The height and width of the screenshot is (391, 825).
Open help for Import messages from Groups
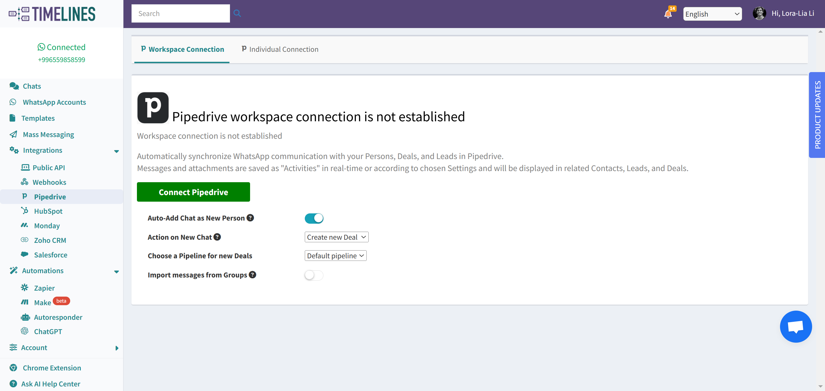tap(252, 275)
